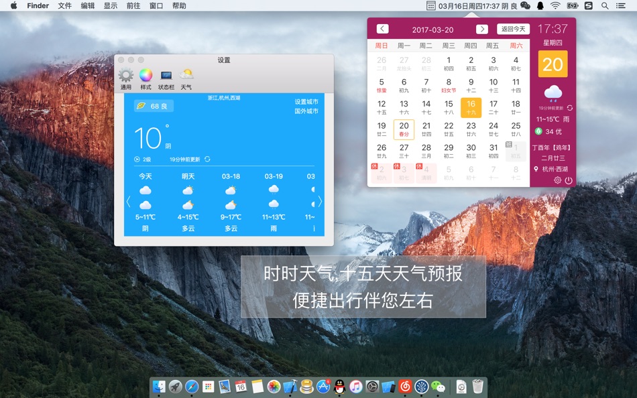Click the gear settings icon in calendar panel
637x398 pixels.
point(557,180)
